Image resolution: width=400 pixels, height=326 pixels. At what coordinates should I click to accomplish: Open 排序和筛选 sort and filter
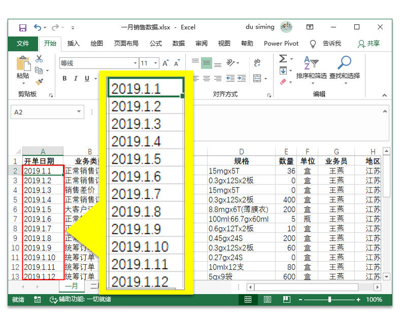point(311,69)
